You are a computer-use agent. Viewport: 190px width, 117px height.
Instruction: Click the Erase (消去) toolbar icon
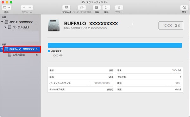[x=97, y=8]
